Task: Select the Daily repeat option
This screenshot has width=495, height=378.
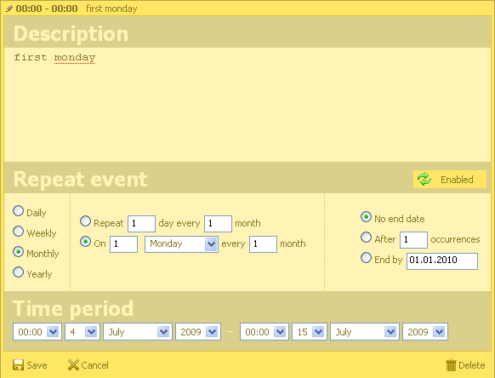Action: [19, 211]
